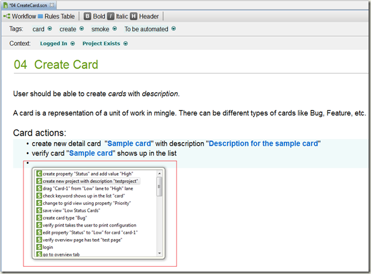This screenshot has height=274, width=371.
Task: Click the card tag label
Action: coord(39,29)
